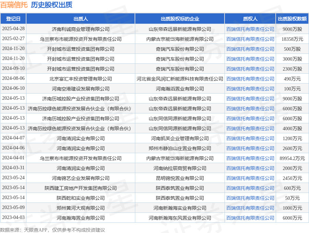Open 百瑞信托有限责任公司 link in 2024-04-07 row
Screen dimensions: 309x233
tap(250, 138)
